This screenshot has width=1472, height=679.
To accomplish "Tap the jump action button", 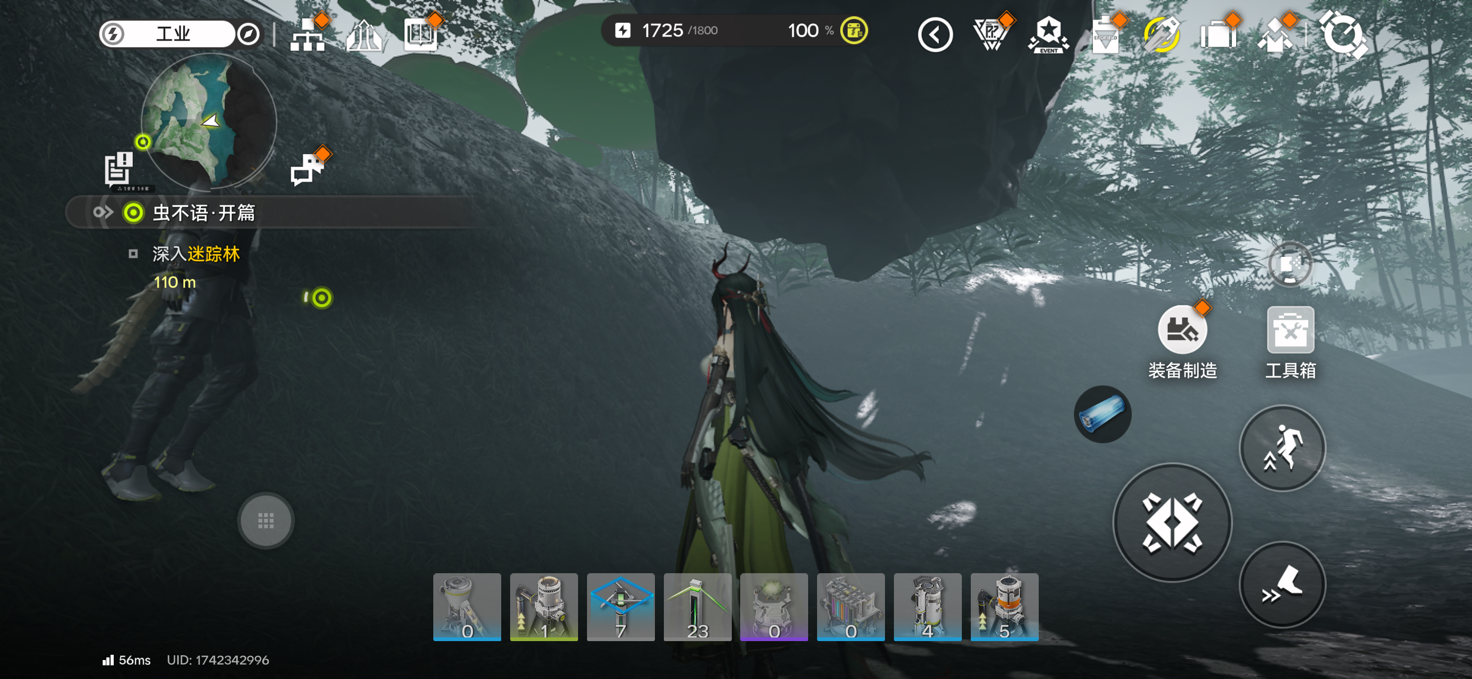I will pyautogui.click(x=1282, y=448).
